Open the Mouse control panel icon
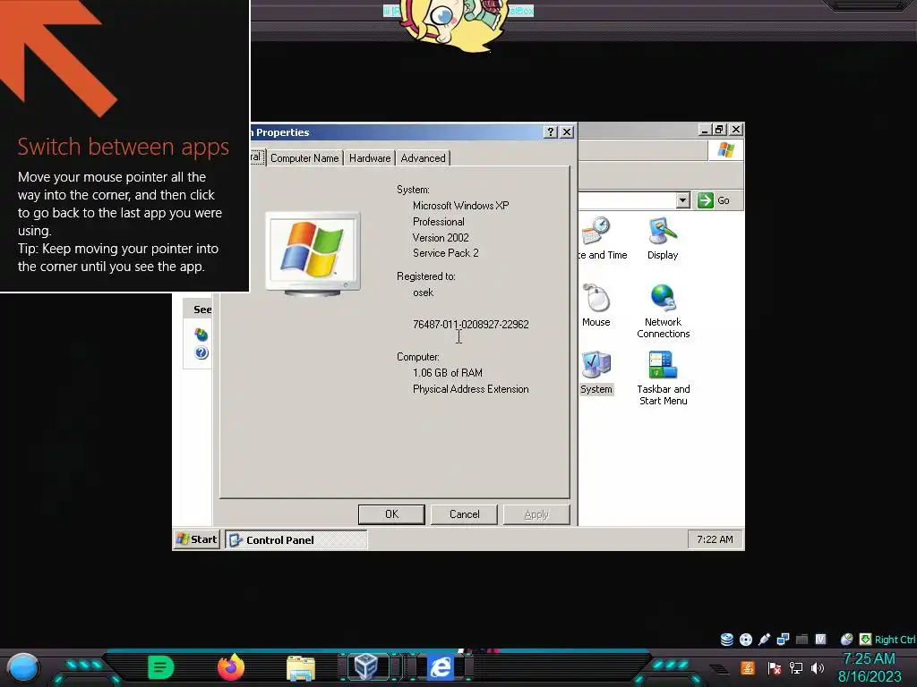This screenshot has width=917, height=687. point(596,305)
